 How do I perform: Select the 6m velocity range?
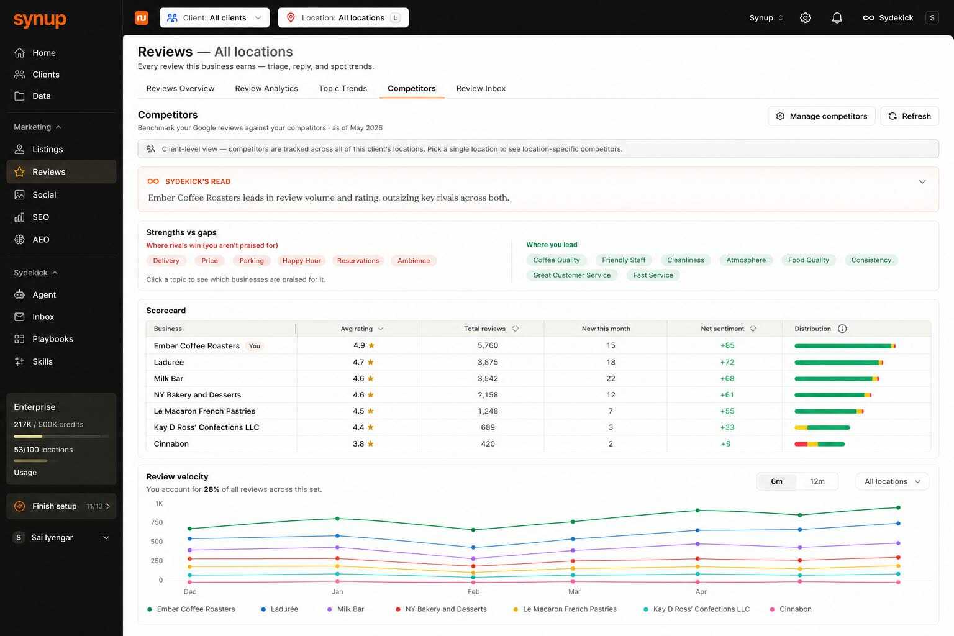point(776,481)
